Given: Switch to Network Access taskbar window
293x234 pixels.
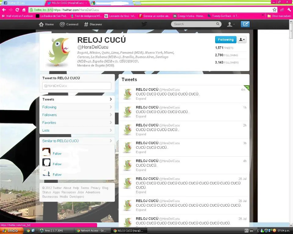Looking at the screenshot, I should tap(92, 231).
